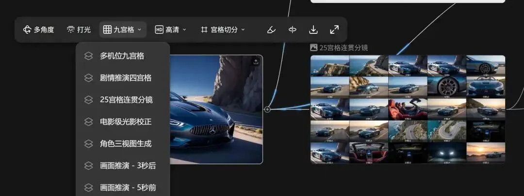Click the 多角度 multi-angle tool

pos(38,30)
